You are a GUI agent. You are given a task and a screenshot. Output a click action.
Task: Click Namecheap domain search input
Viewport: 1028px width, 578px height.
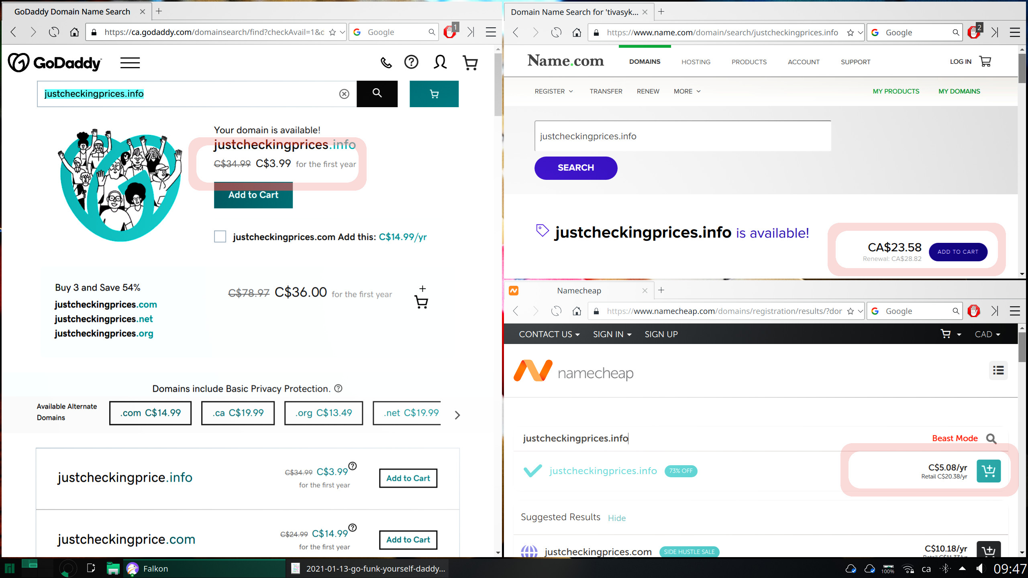pos(723,438)
